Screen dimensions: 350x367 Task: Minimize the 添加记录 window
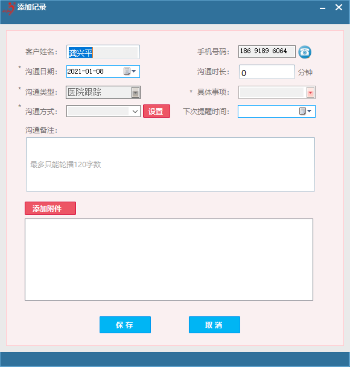323,8
